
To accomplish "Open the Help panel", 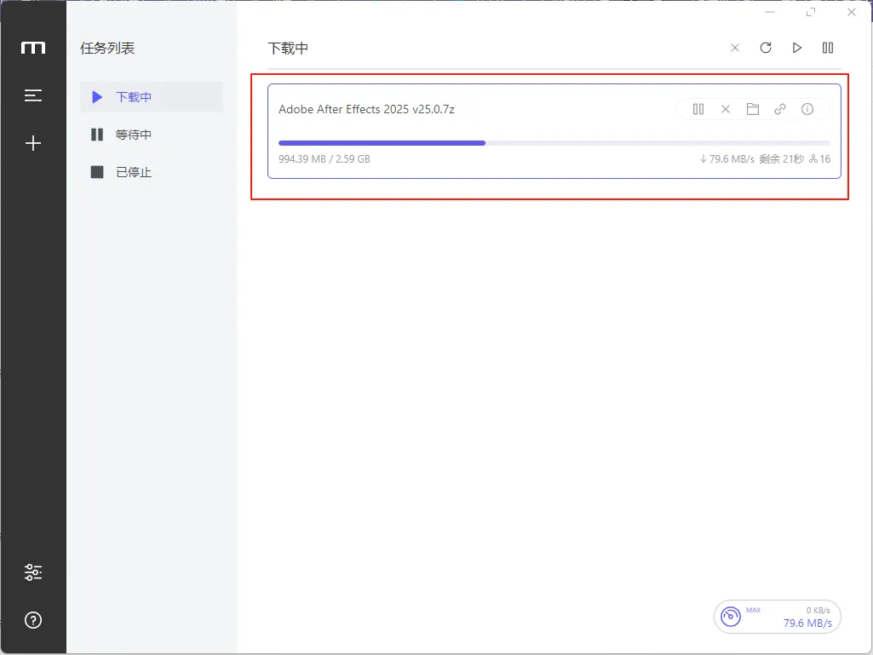I will (33, 620).
